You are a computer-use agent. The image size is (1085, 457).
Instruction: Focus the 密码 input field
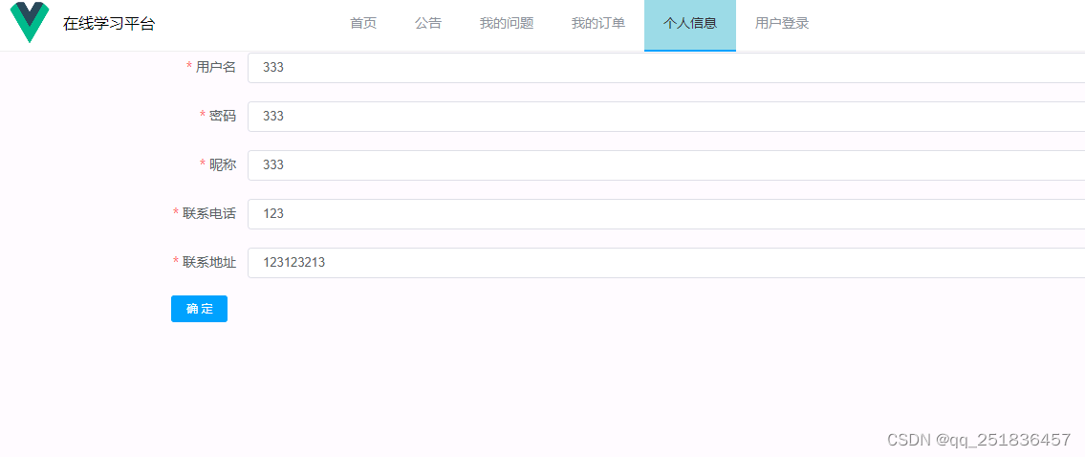pos(666,117)
